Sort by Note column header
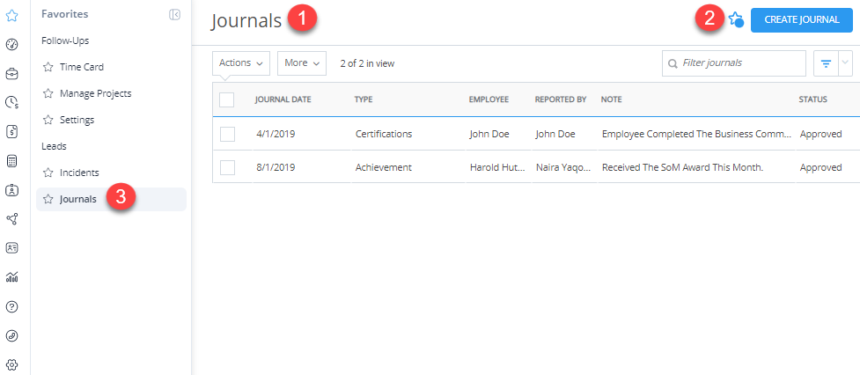 click(x=611, y=99)
